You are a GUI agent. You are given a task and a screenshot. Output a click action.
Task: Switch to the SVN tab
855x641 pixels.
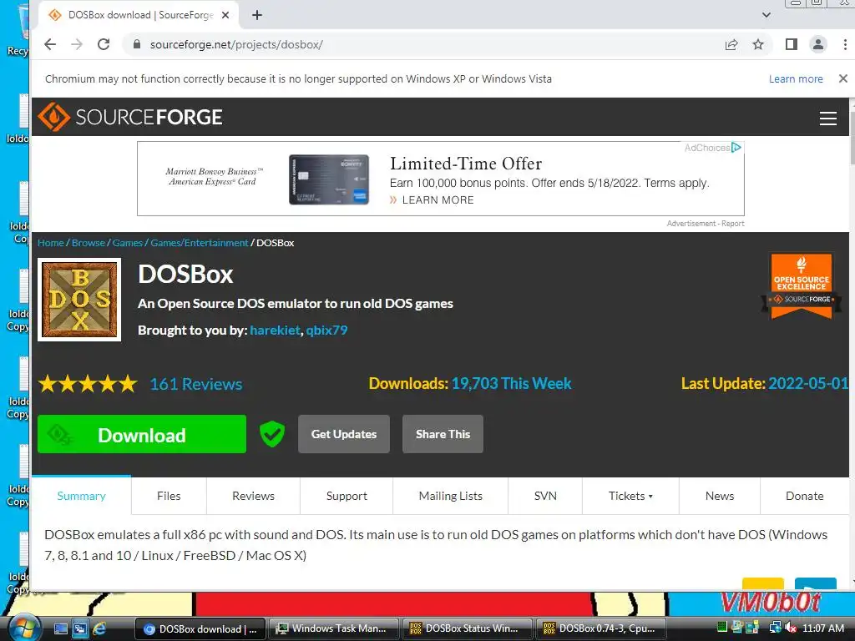(545, 496)
